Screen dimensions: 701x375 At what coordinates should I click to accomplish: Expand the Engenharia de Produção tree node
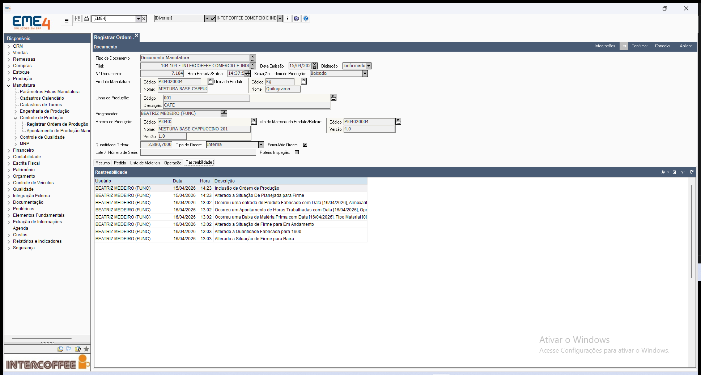pyautogui.click(x=16, y=112)
